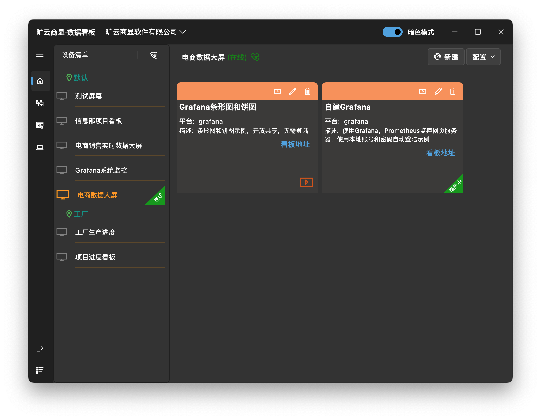Play the Grafana条形图和饼图 card from header
The width and height of the screenshot is (541, 420).
pos(277,91)
